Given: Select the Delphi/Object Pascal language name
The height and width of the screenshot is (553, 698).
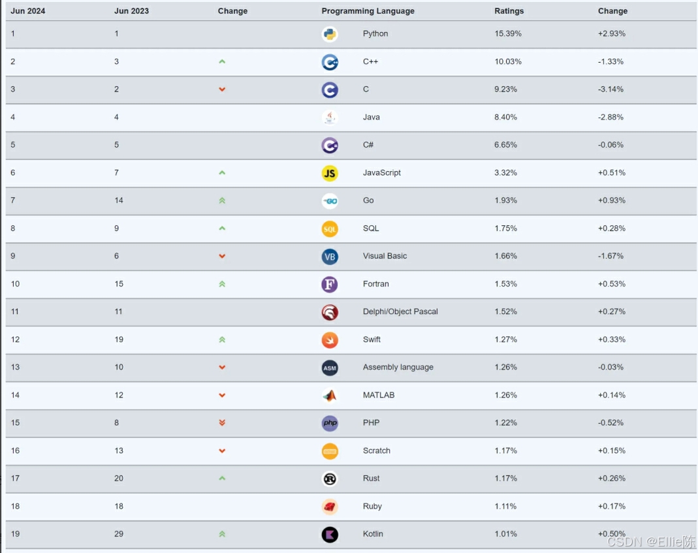Looking at the screenshot, I should (x=400, y=311).
